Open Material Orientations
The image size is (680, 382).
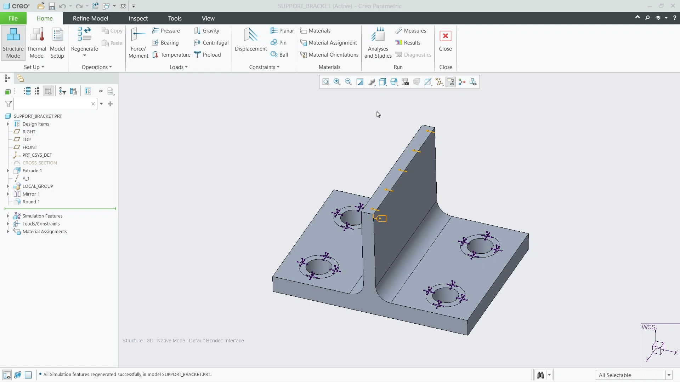[x=329, y=55]
